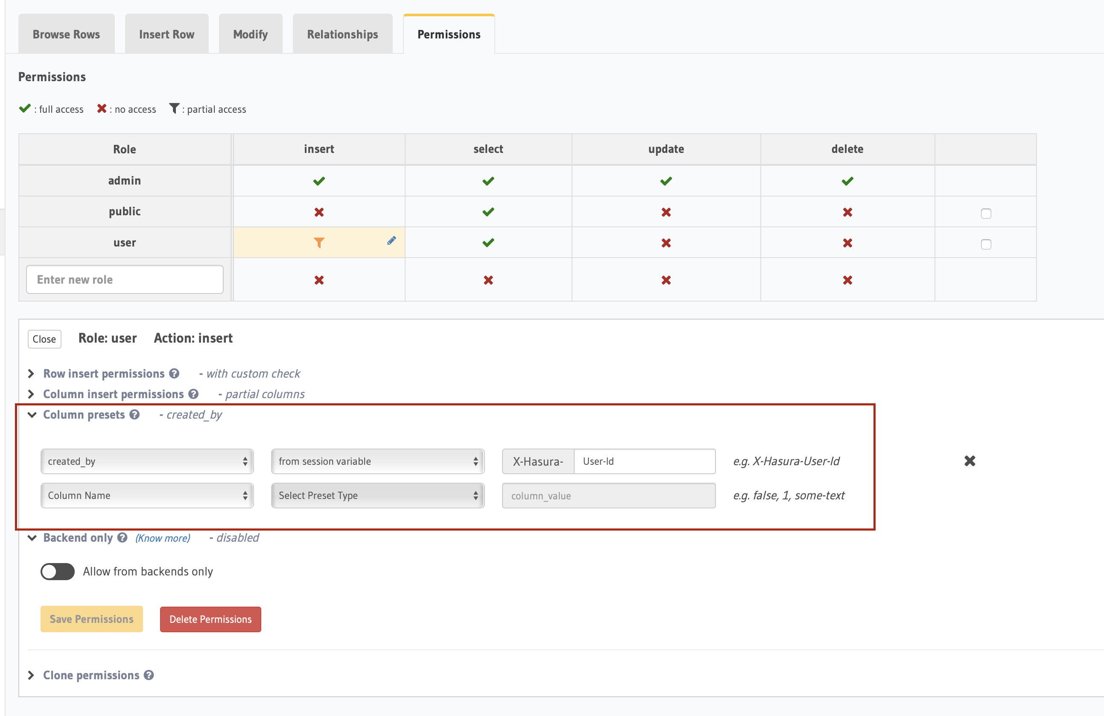Switch to the Relationships tab
This screenshot has height=716, width=1104.
coord(342,34)
